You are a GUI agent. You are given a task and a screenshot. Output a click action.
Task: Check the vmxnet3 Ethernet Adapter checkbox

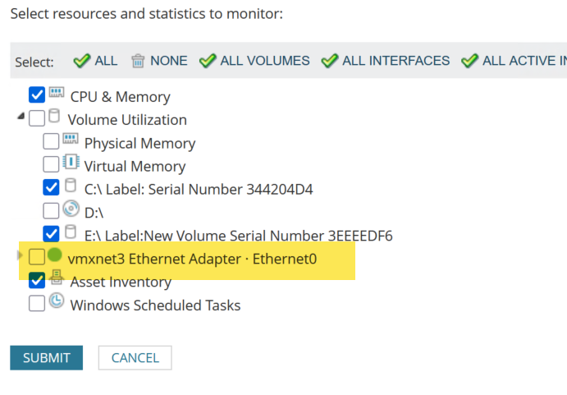click(x=37, y=258)
